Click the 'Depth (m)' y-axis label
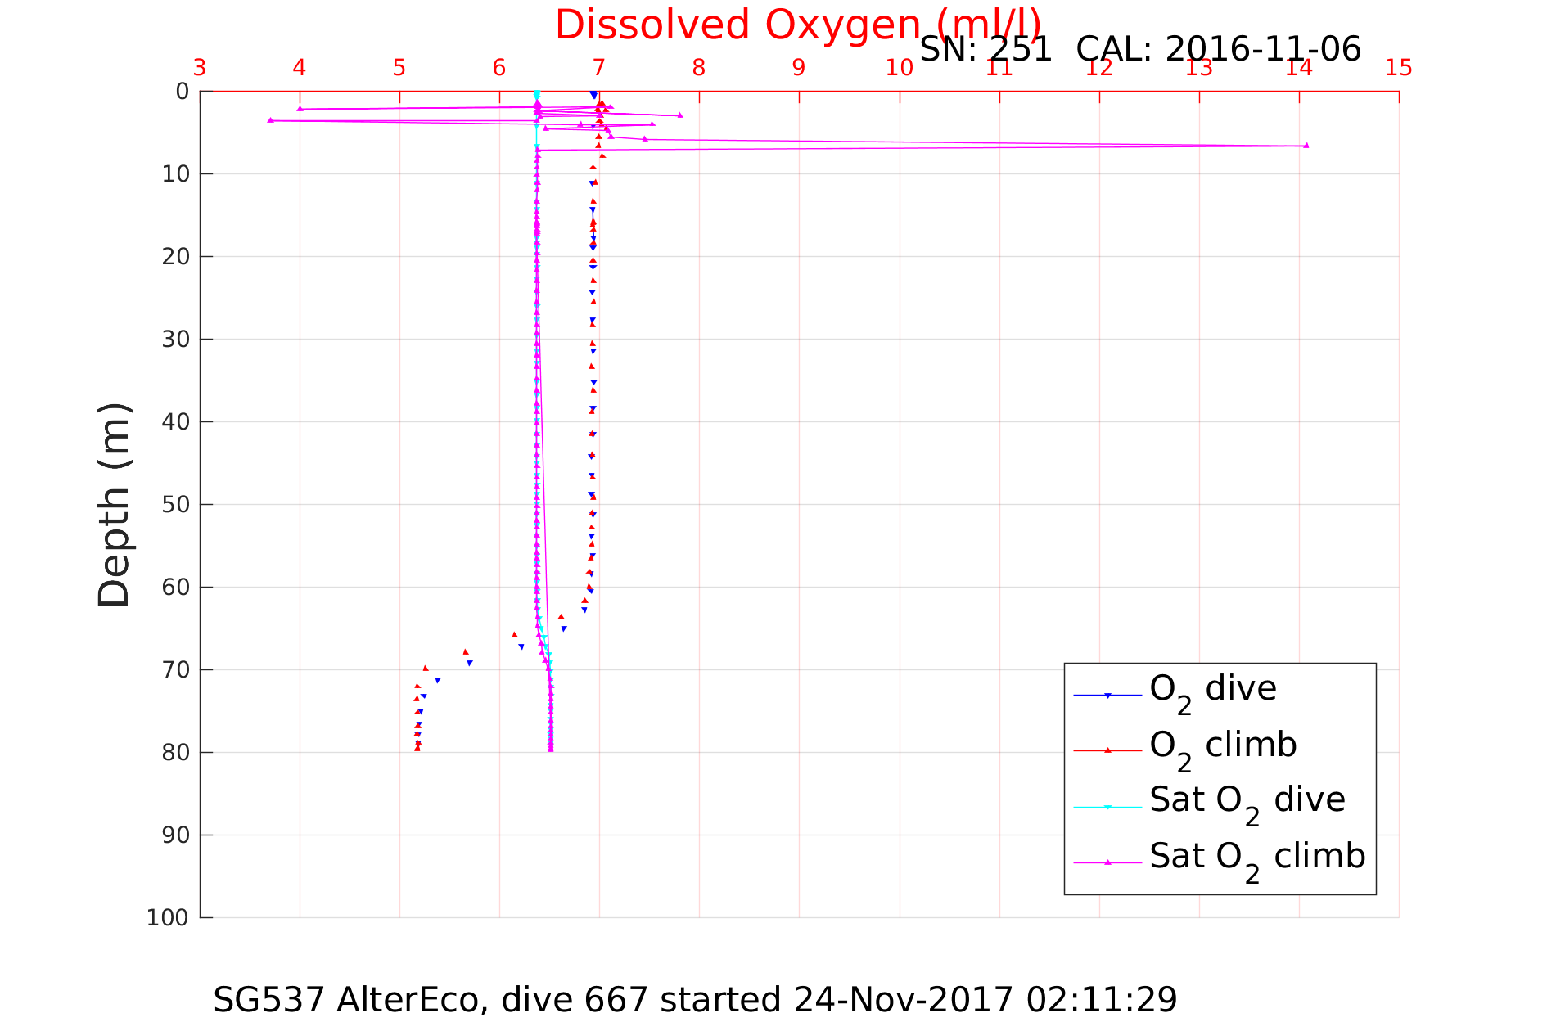 coord(113,504)
